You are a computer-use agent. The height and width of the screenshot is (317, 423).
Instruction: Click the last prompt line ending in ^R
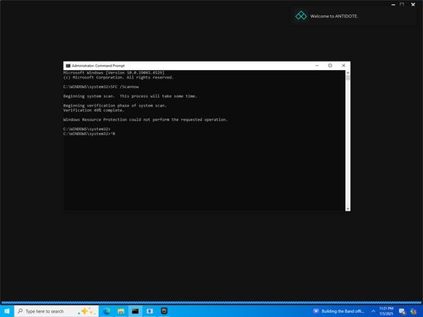pos(89,134)
